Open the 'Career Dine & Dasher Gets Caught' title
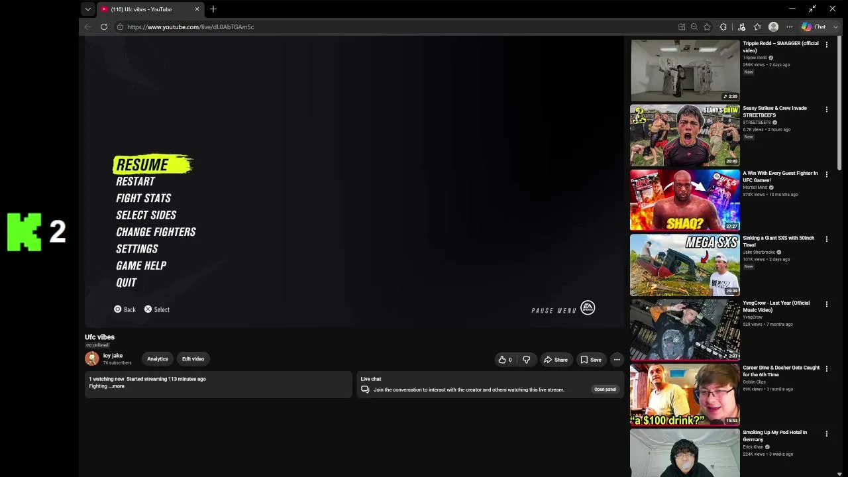Viewport: 848px width, 477px height. pos(781,371)
